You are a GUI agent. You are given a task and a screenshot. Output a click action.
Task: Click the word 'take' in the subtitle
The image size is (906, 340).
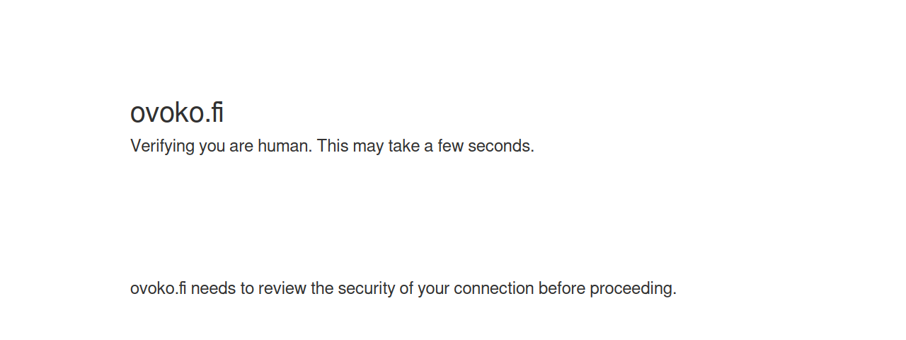coord(402,146)
